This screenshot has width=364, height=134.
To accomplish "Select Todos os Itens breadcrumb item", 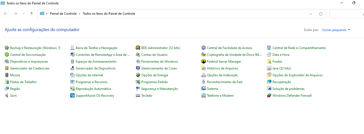I will 109,14.
